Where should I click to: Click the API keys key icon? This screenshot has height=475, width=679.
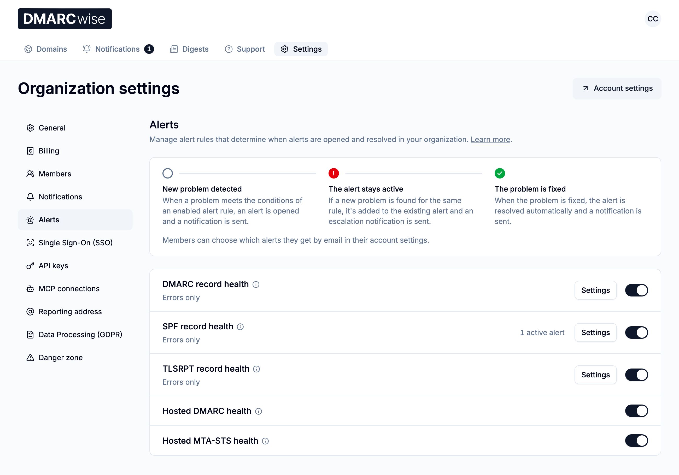(30, 266)
